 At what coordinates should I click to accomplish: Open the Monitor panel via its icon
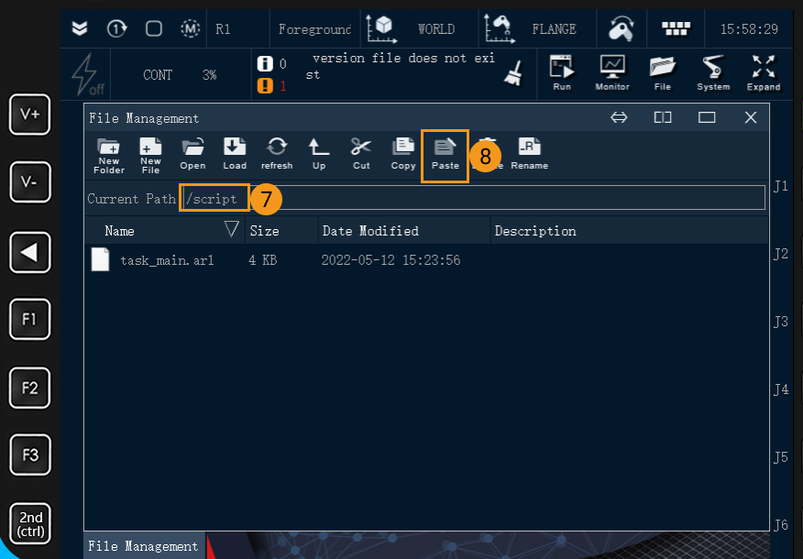611,72
